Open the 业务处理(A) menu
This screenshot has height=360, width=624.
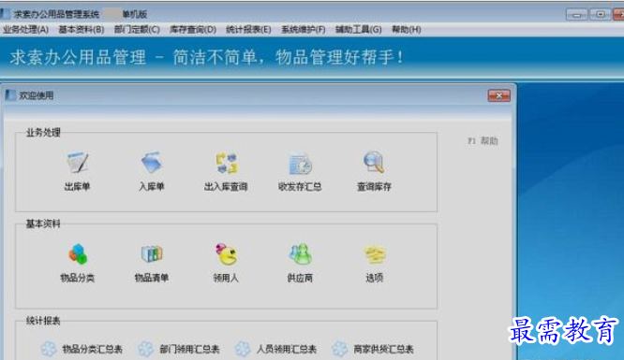[x=26, y=29]
